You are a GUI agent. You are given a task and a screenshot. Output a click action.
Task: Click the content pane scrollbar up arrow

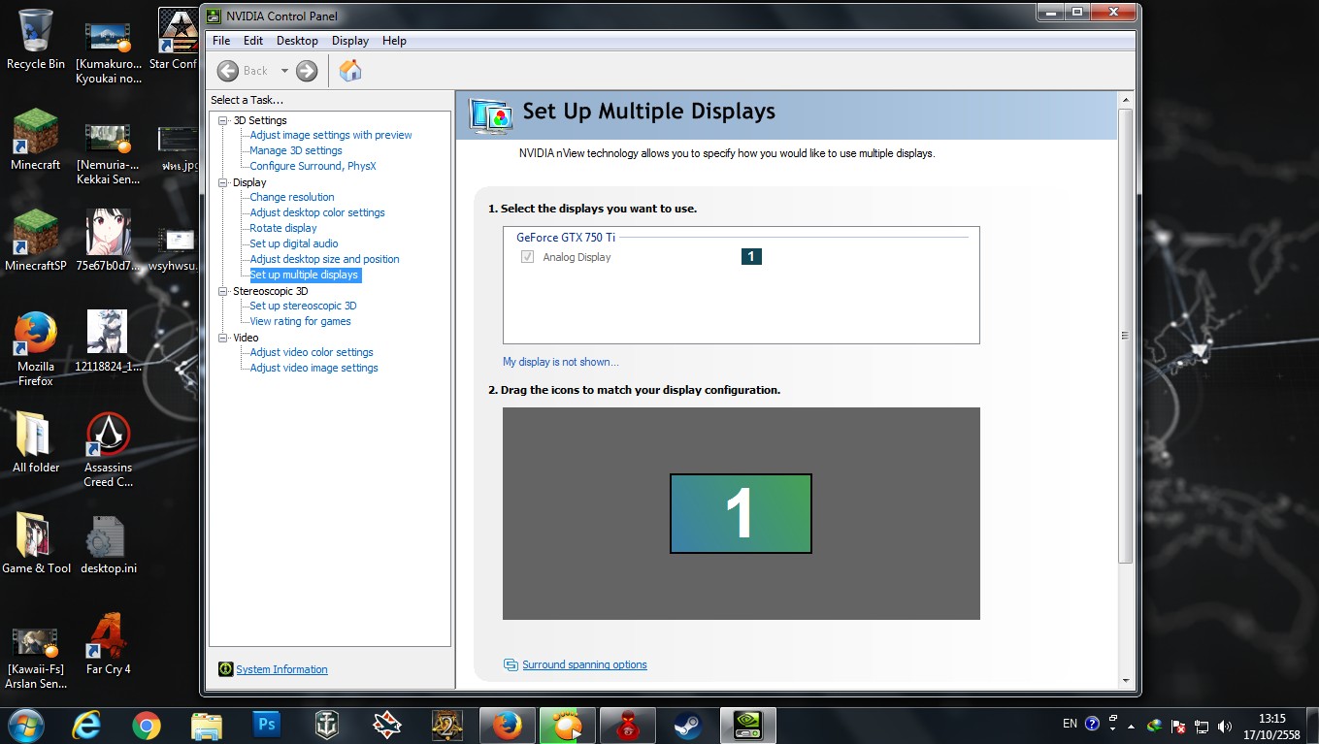[x=1126, y=100]
